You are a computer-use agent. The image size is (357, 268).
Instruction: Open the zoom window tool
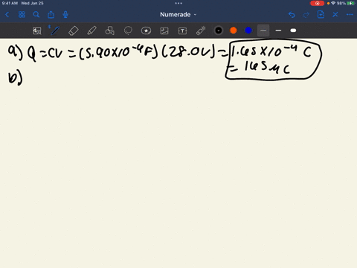[x=37, y=31]
